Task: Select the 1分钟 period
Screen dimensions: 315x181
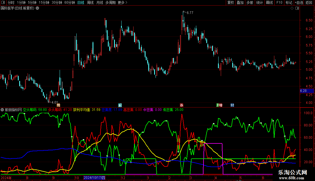Action: 21,3
